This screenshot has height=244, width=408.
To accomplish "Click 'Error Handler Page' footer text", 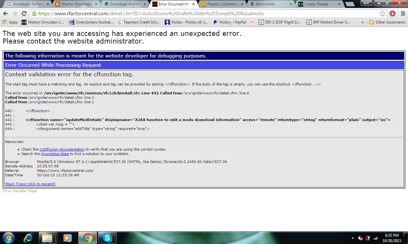I will [20, 191].
